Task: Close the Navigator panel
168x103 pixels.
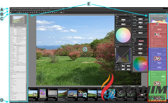Action: (x=26, y=15)
